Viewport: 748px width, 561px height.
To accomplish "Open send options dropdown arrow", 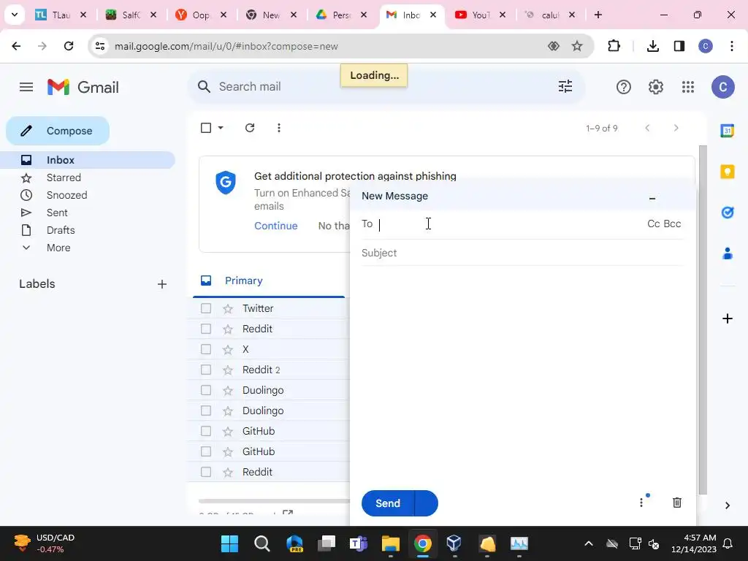I will click(426, 503).
